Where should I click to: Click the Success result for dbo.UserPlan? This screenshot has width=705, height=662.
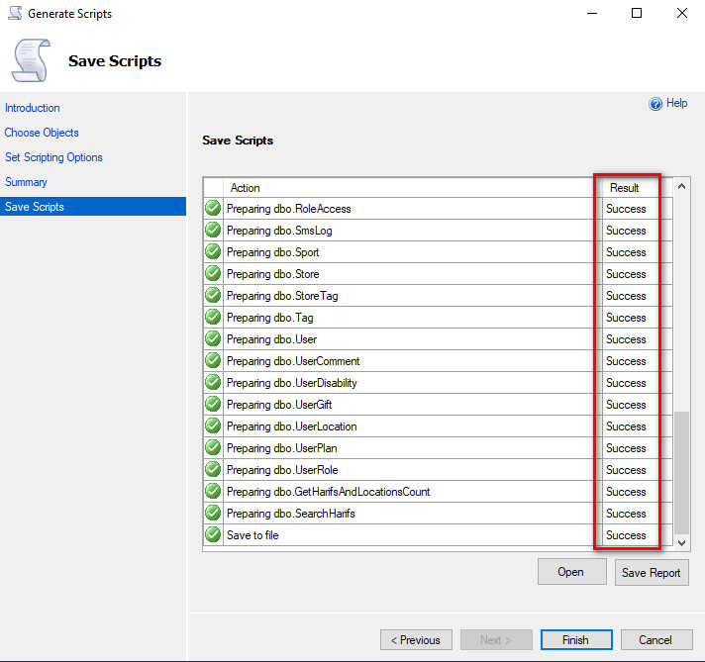coord(626,448)
